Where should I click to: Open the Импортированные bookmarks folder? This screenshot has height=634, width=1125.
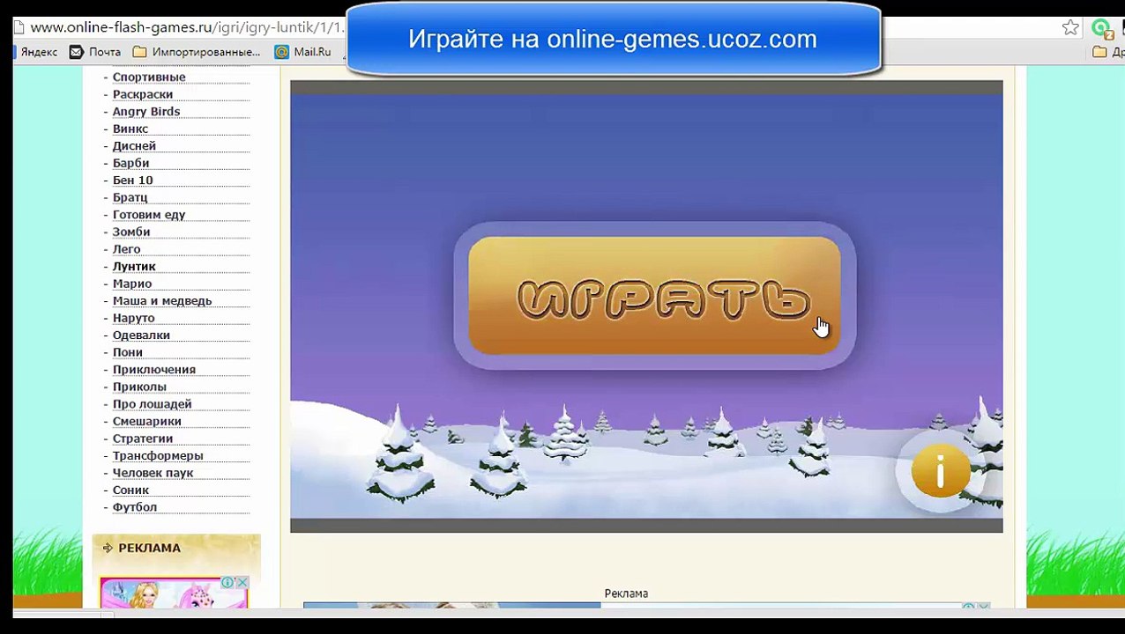point(197,52)
